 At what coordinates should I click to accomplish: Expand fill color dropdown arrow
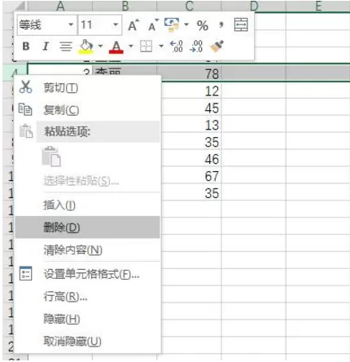[x=100, y=46]
